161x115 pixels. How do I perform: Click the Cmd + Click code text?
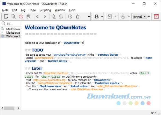tap(50, 77)
